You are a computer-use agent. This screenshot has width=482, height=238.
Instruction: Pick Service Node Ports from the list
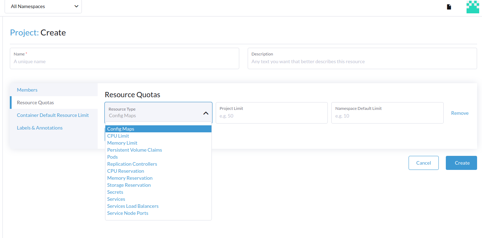pyautogui.click(x=128, y=213)
